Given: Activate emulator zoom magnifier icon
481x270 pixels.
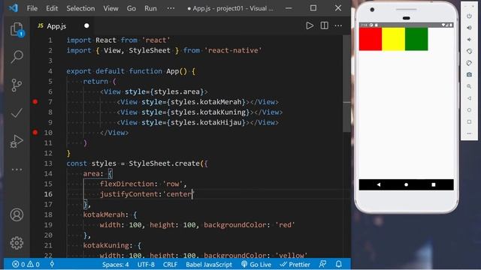Looking at the screenshot, I should pyautogui.click(x=469, y=87).
